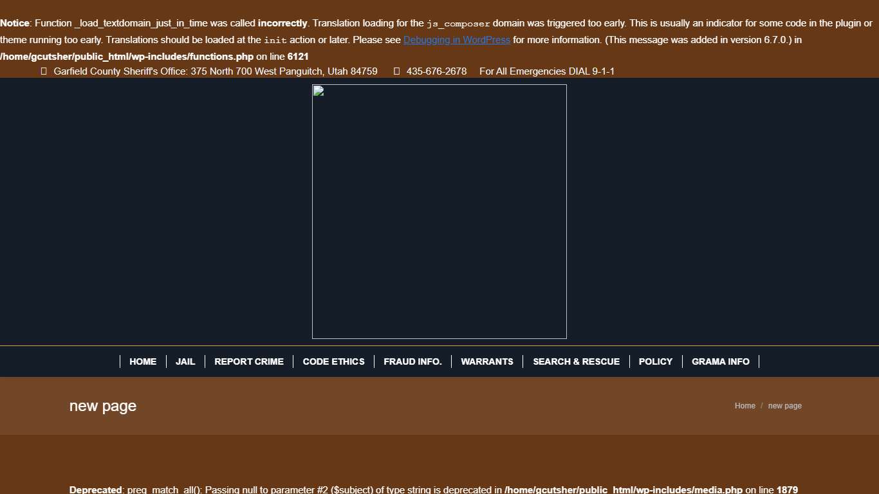Select SEARCH & RESCUE in the navigation
Screen dimensions: 879x494
(x=576, y=361)
